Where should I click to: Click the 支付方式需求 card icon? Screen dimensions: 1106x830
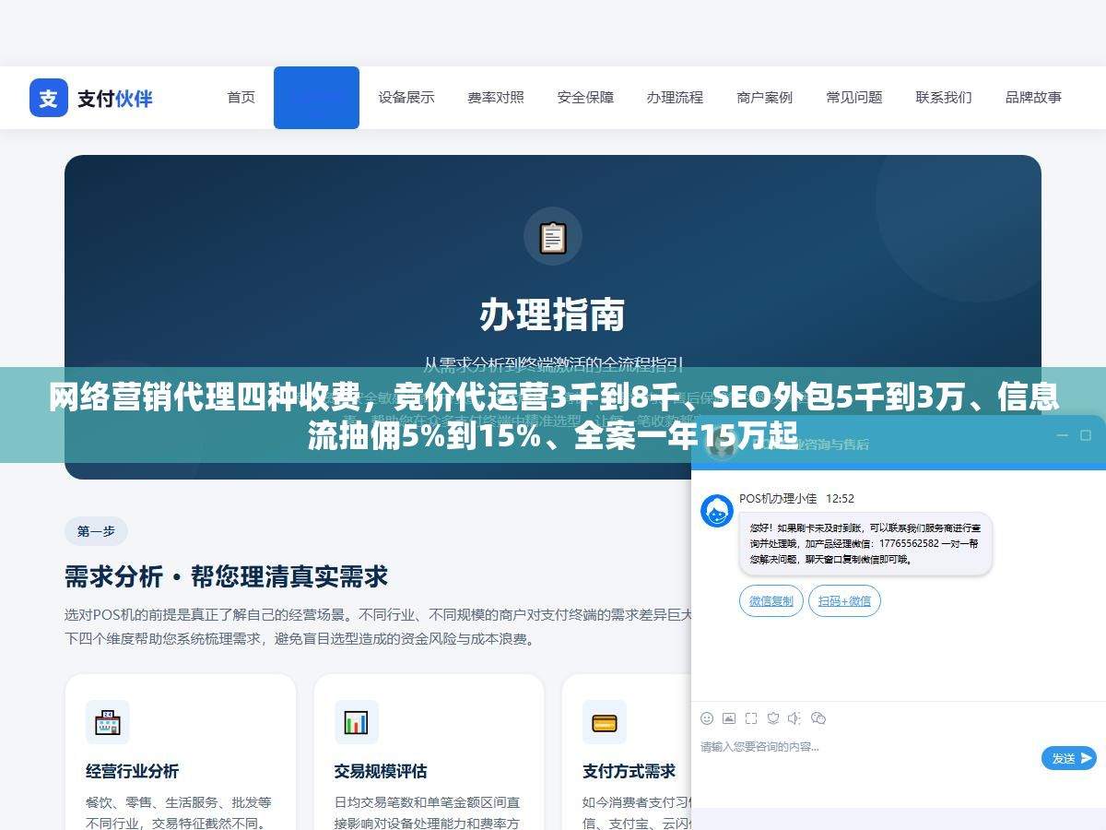605,722
